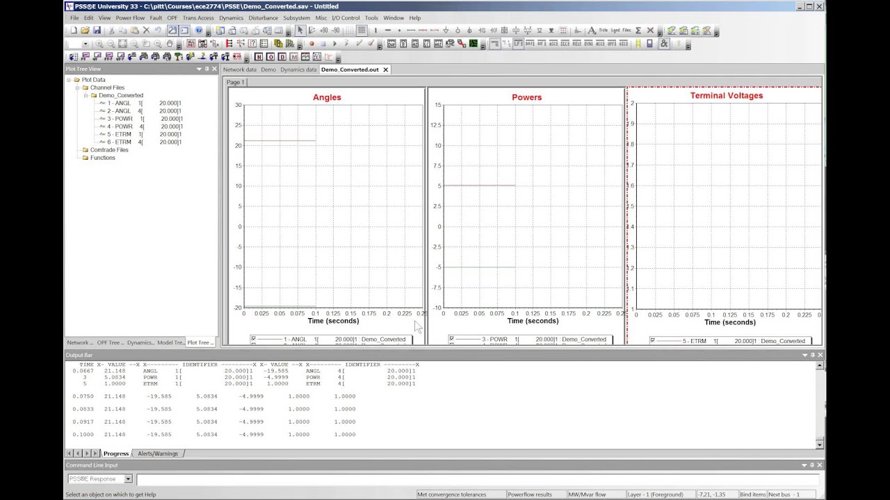Select the Comtrade Files folder
890x500 pixels.
tap(108, 150)
